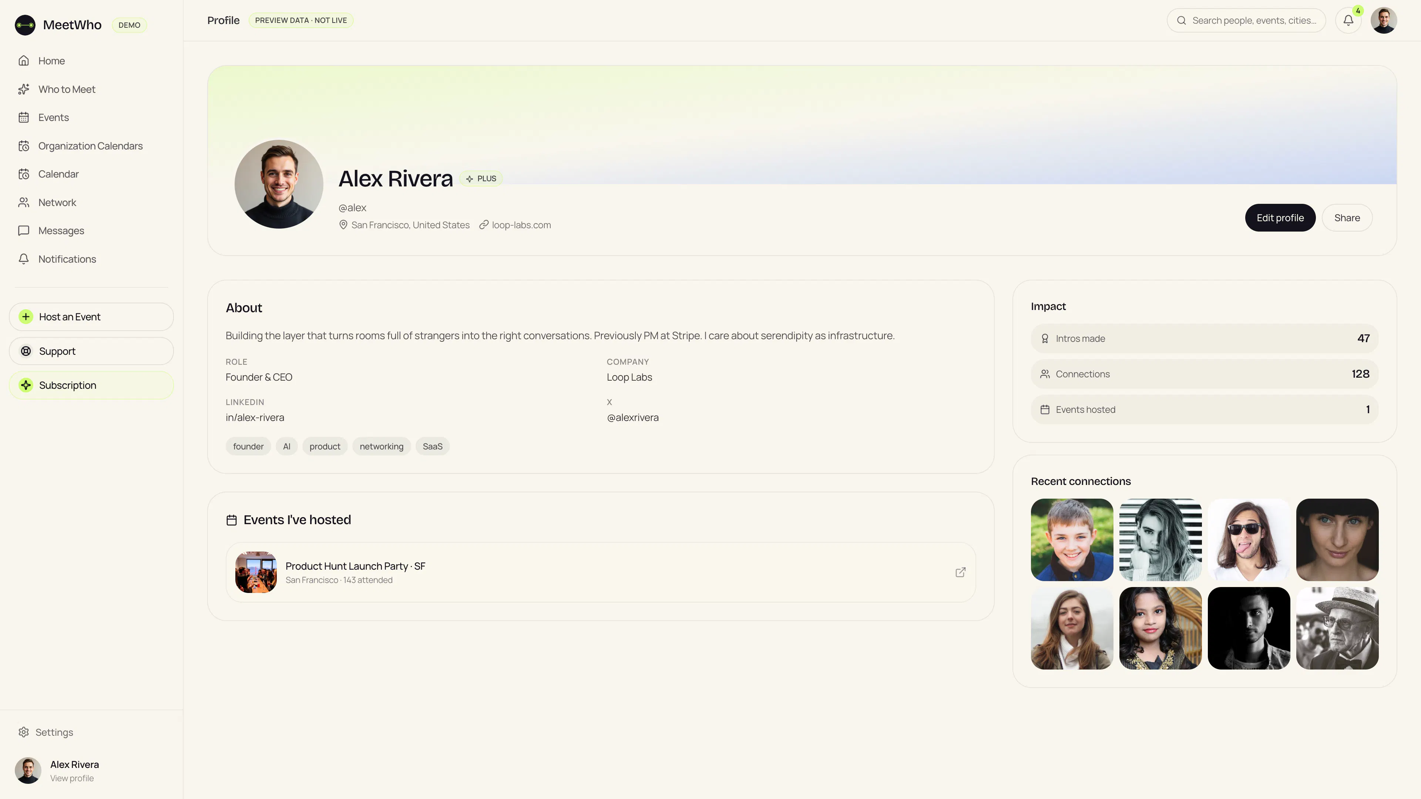Click the Edit profile button
Image resolution: width=1421 pixels, height=799 pixels.
[x=1280, y=218]
